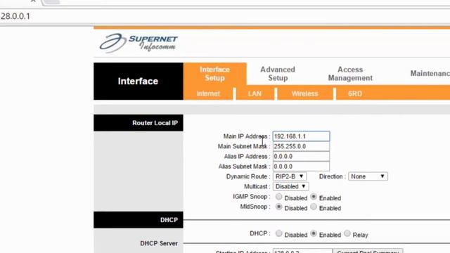The image size is (450, 253).
Task: Set DHCP to Disabled
Action: click(x=278, y=233)
